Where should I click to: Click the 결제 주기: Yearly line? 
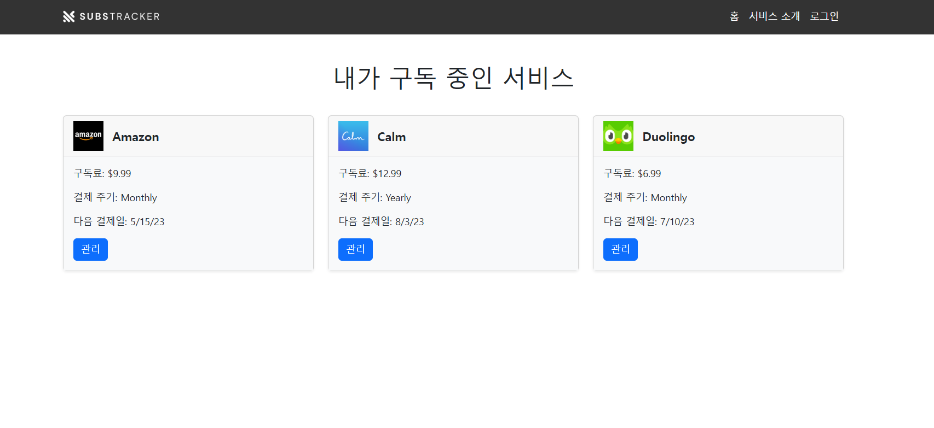coord(374,197)
